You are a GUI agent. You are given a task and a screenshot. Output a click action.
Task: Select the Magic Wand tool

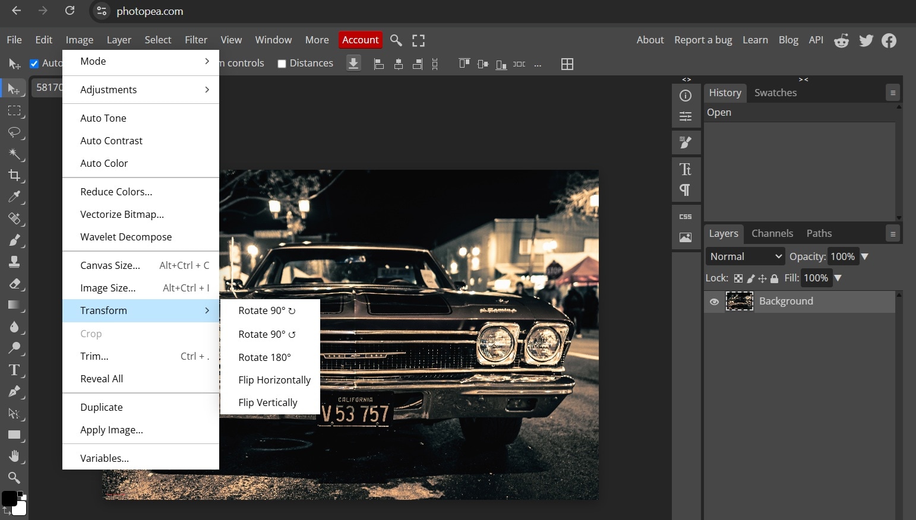tap(14, 154)
